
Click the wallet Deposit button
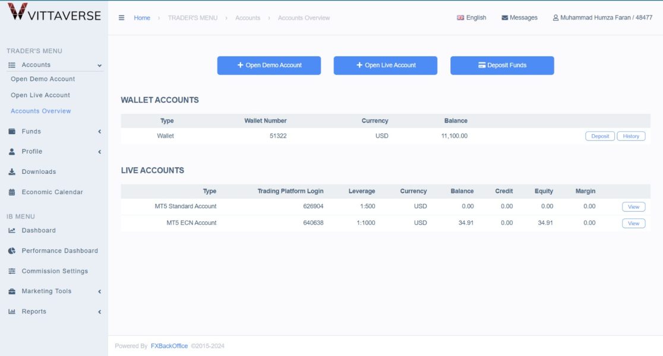coord(600,136)
